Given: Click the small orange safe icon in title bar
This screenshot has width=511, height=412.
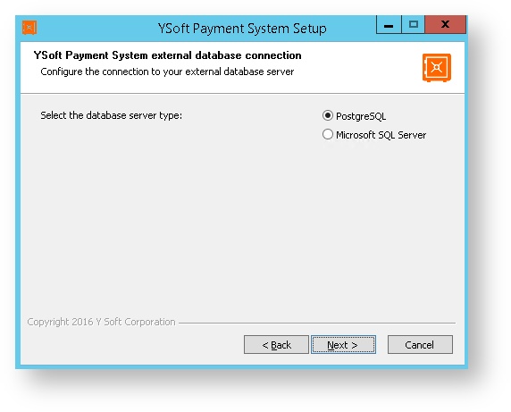Looking at the screenshot, I should pos(29,28).
